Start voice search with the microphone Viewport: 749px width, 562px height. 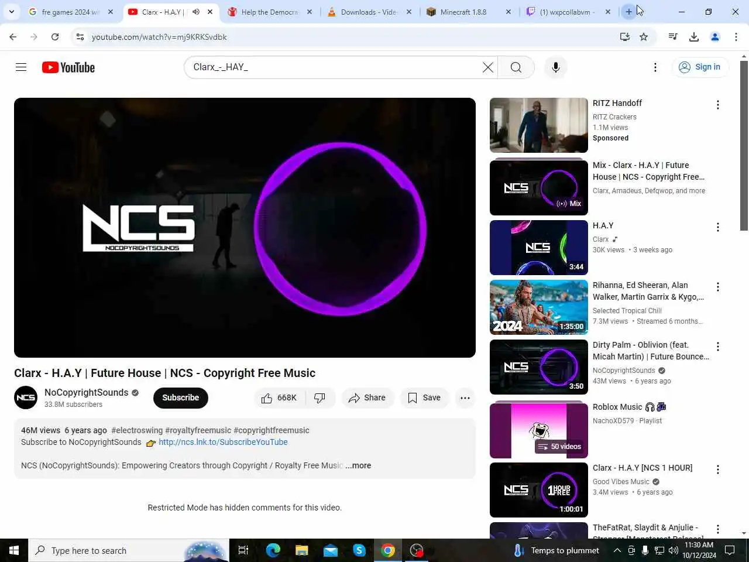[556, 67]
